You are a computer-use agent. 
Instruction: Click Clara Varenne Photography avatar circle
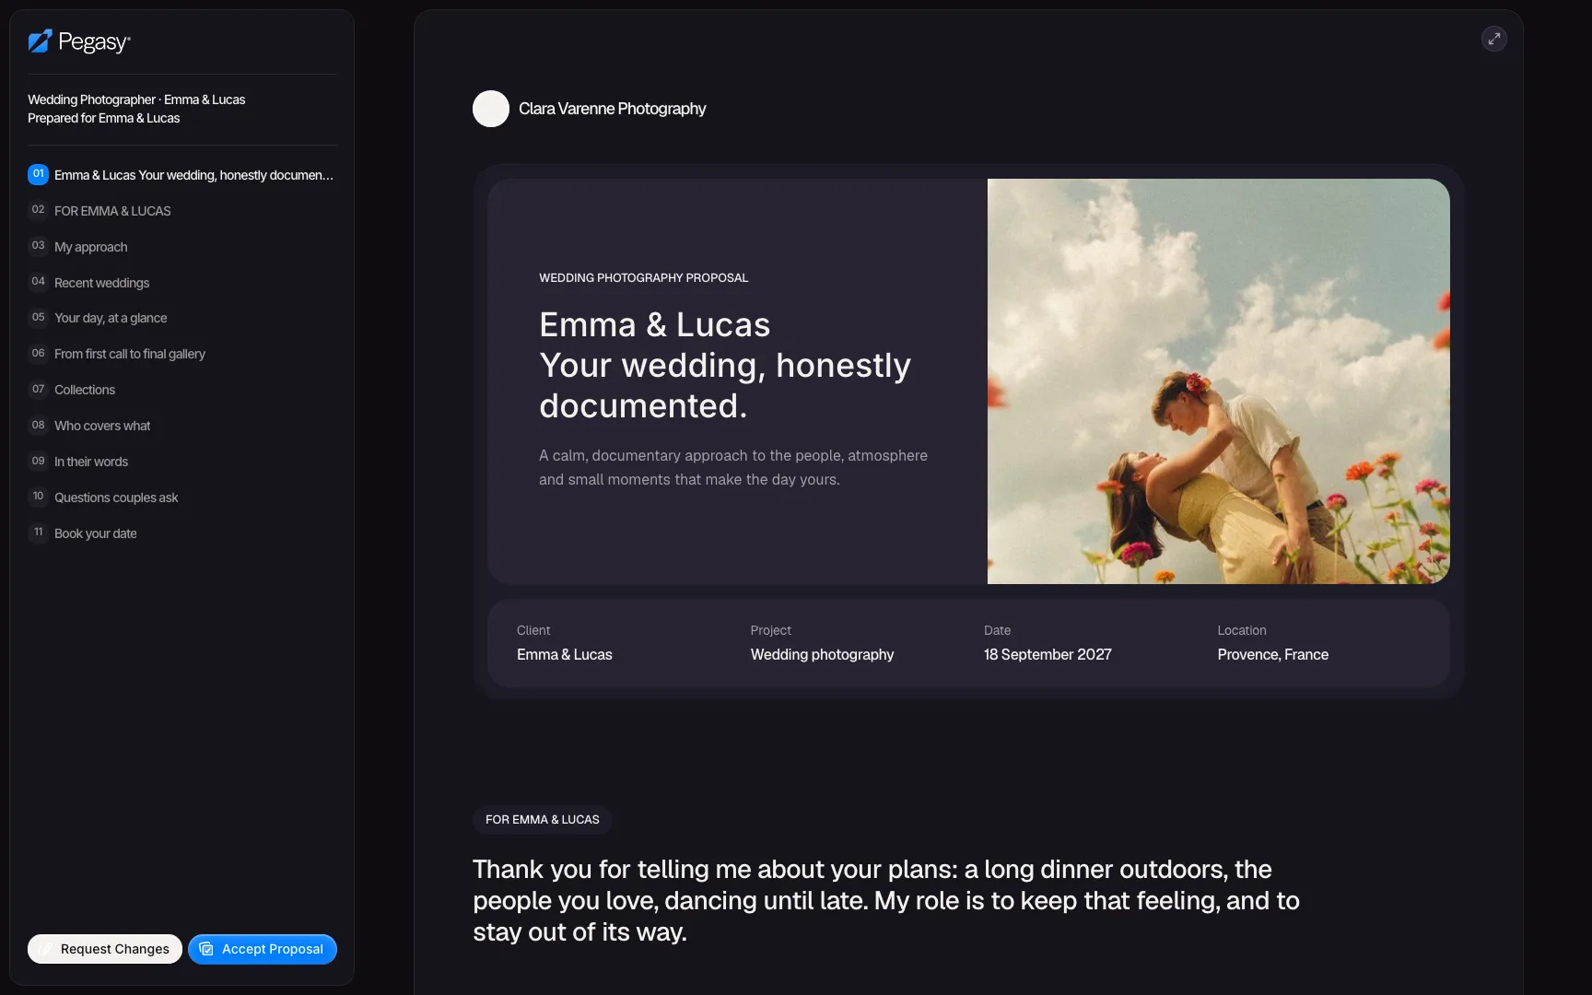[491, 109]
